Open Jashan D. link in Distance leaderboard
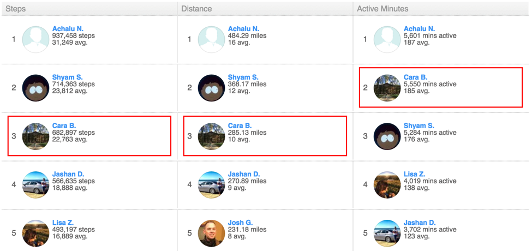 tap(244, 175)
